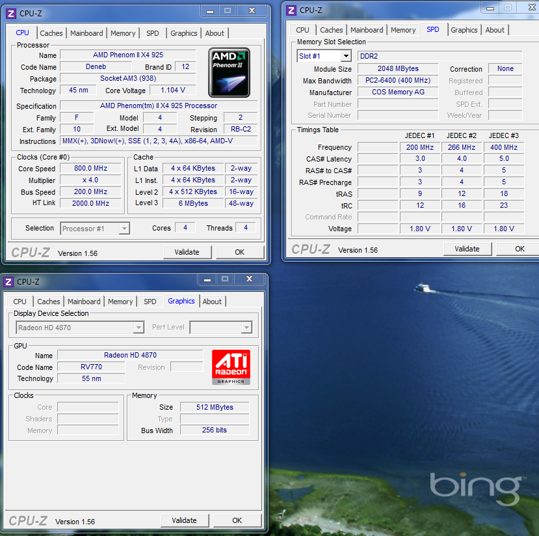Click the memory type field DDR2

(x=440, y=56)
